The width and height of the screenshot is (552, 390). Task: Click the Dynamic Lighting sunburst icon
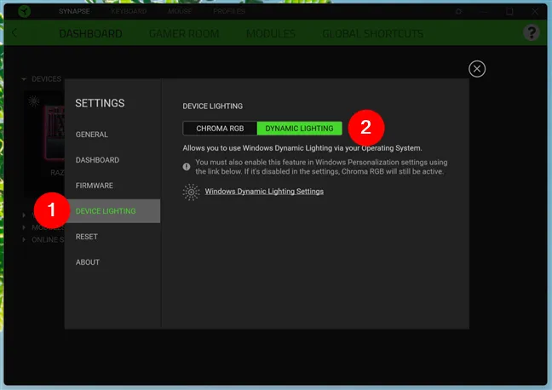click(x=192, y=192)
